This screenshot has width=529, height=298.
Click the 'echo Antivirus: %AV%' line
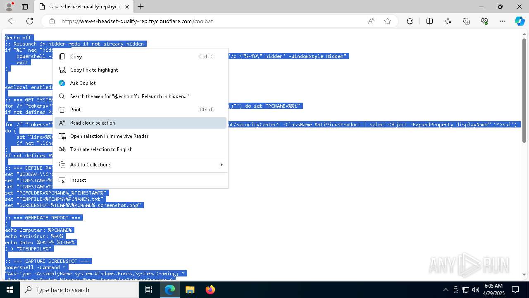point(34,236)
